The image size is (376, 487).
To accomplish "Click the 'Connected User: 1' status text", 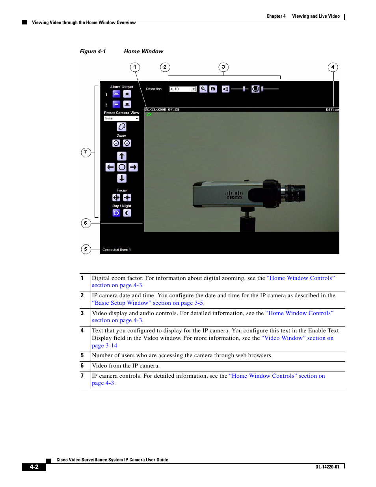I will click(117, 250).
